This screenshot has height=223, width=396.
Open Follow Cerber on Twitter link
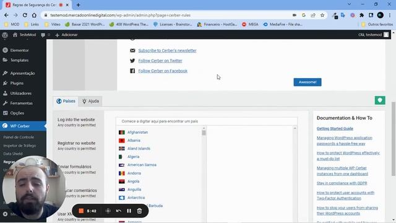[x=160, y=61]
